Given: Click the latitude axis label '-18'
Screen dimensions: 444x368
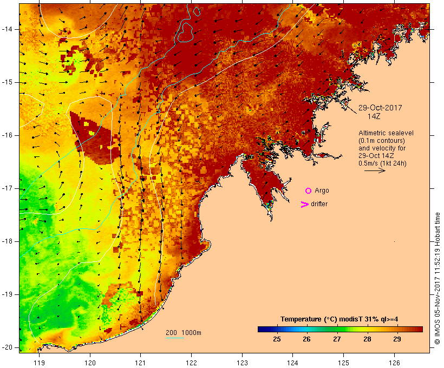Looking at the screenshot, I should pos(7,241).
